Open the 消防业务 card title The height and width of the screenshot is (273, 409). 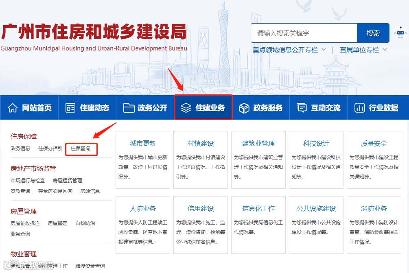click(374, 209)
